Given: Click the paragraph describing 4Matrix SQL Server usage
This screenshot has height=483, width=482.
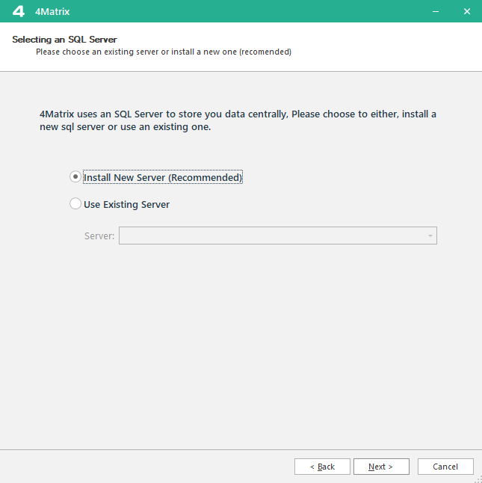Looking at the screenshot, I should (238, 120).
